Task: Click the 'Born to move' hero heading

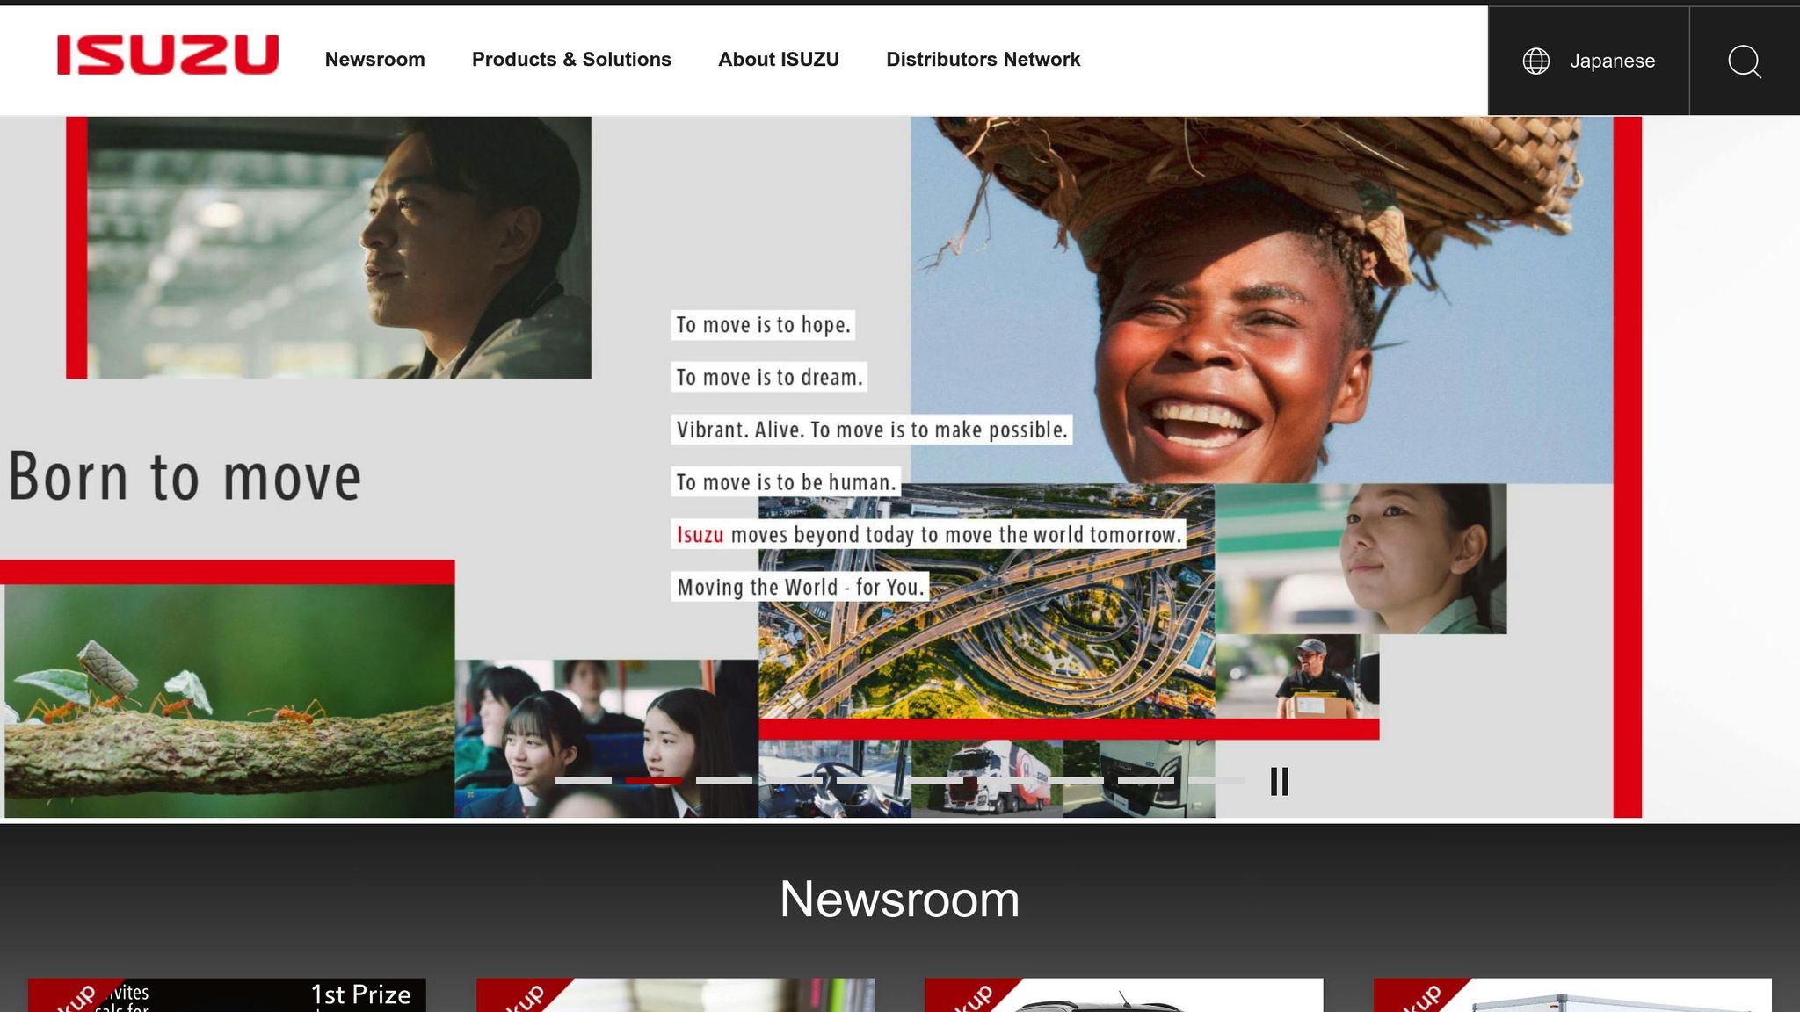Action: 185,477
